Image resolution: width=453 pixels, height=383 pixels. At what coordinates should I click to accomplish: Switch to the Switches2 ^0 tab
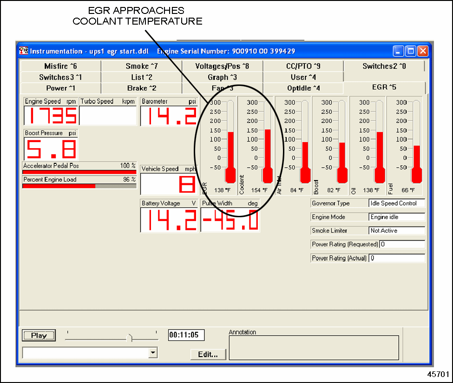384,66
